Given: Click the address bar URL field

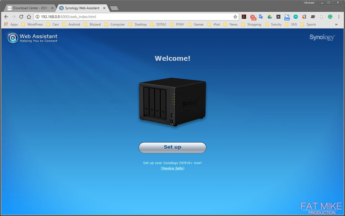Looking at the screenshot, I should tap(136, 17).
